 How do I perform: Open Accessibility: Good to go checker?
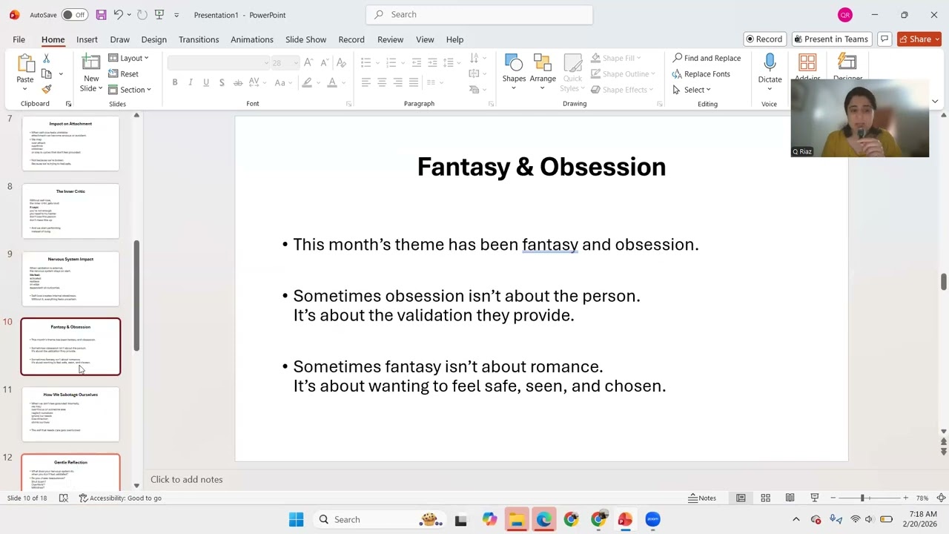120,498
